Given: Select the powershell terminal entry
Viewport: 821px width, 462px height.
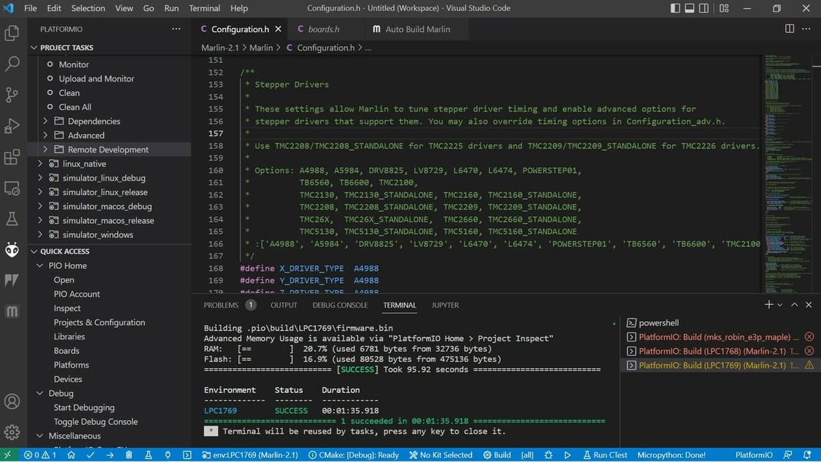Looking at the screenshot, I should [720, 323].
